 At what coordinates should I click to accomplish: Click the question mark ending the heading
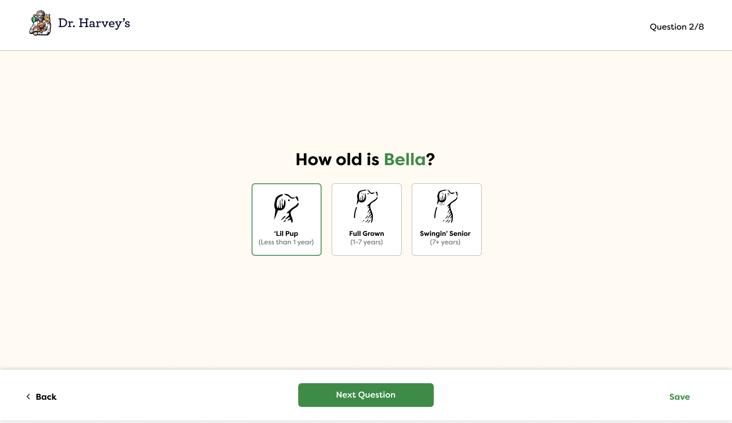(430, 160)
